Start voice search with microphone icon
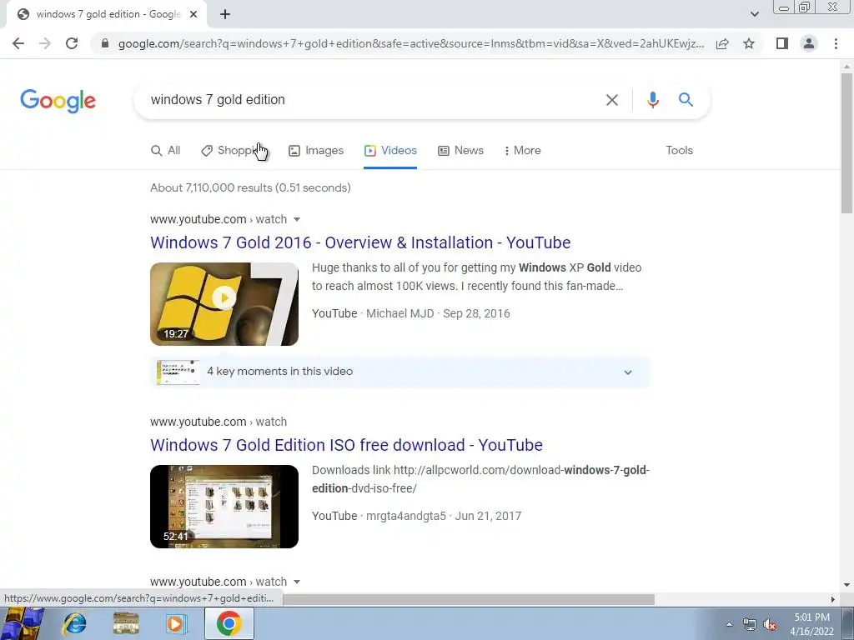 coord(652,100)
